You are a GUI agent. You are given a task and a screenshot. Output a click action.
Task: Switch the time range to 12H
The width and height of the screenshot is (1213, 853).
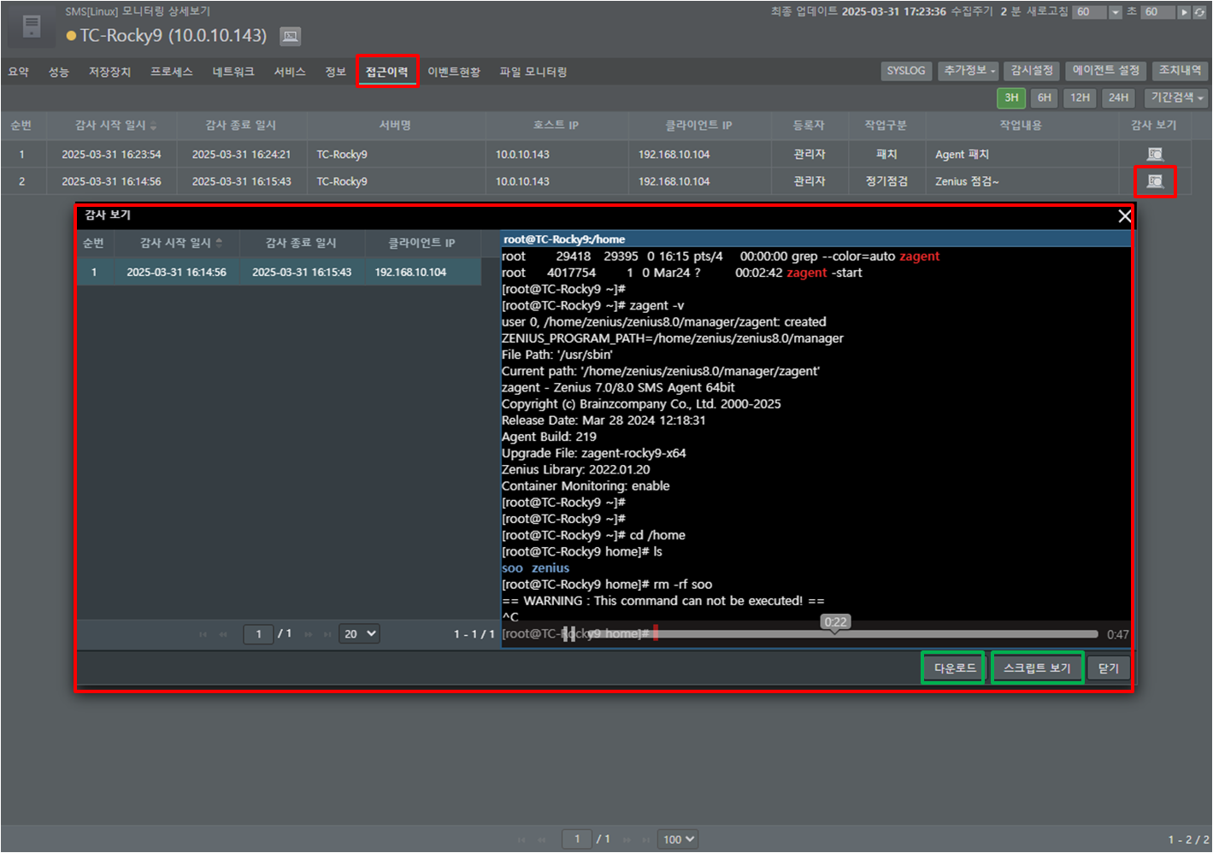(x=1080, y=97)
